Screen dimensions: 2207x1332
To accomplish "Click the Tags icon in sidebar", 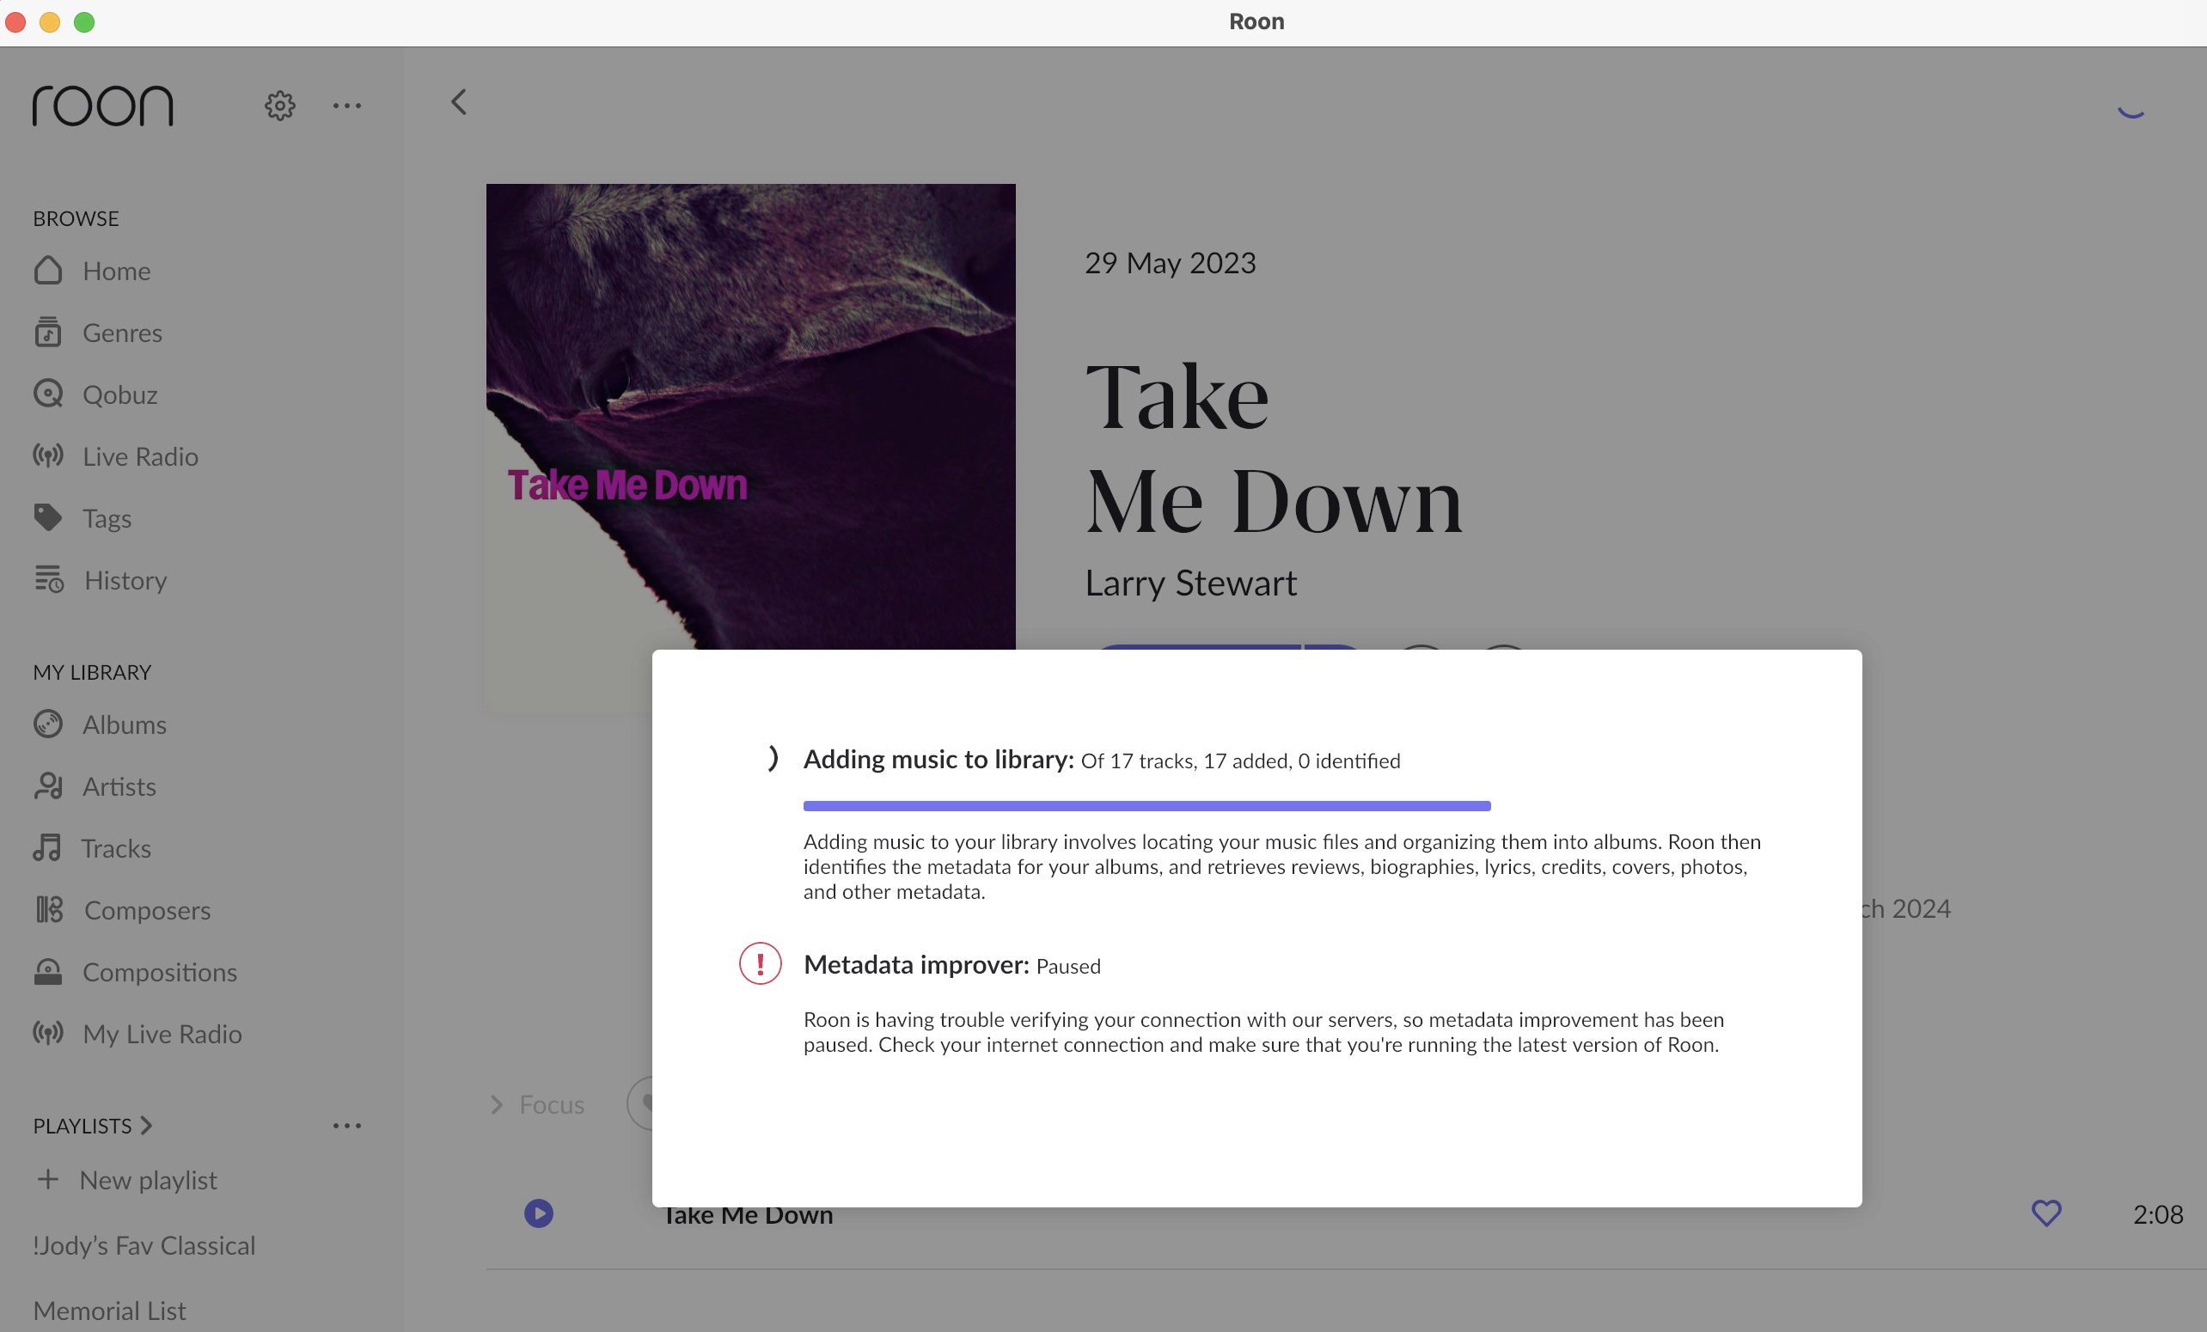I will (x=48, y=517).
